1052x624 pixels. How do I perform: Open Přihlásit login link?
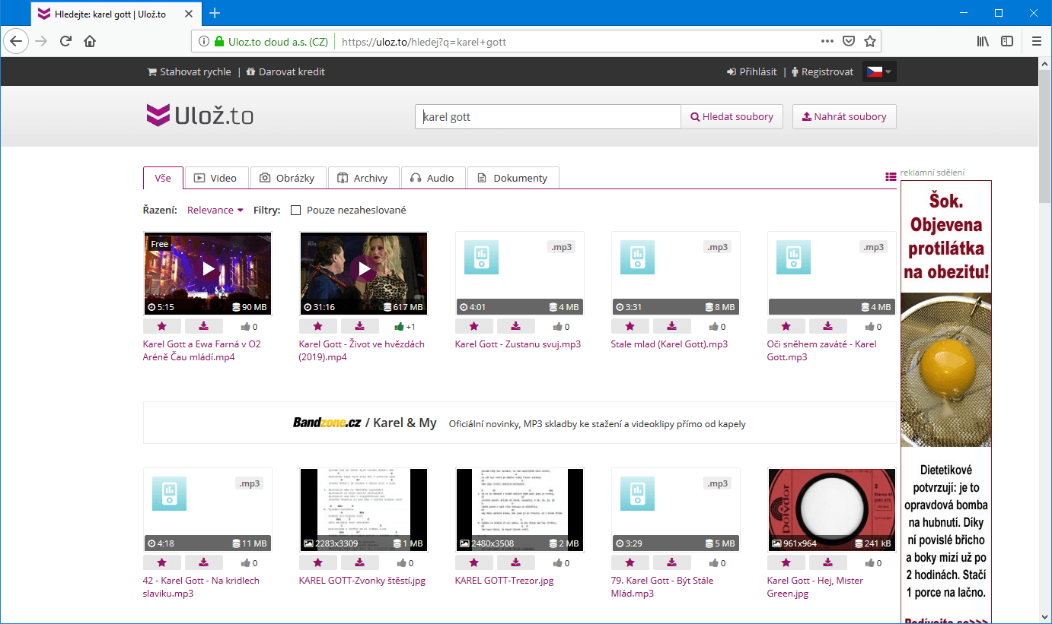pos(752,71)
